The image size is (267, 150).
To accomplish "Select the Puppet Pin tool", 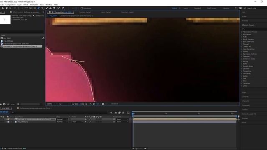I will pos(63,8).
